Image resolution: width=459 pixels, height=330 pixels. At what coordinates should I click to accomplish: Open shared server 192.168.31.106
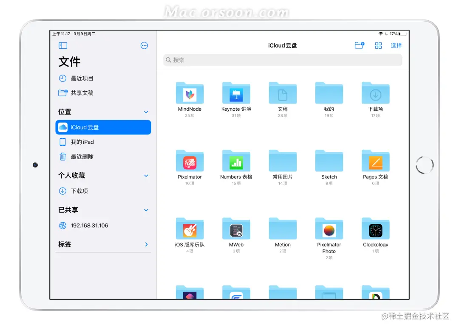pyautogui.click(x=103, y=226)
